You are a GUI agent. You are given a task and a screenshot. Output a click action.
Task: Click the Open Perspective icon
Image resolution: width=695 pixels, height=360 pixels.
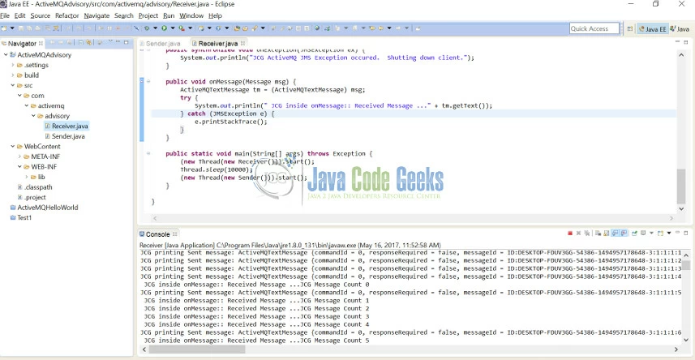pyautogui.click(x=630, y=29)
